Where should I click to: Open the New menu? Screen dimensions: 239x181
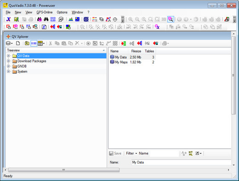(x=18, y=12)
